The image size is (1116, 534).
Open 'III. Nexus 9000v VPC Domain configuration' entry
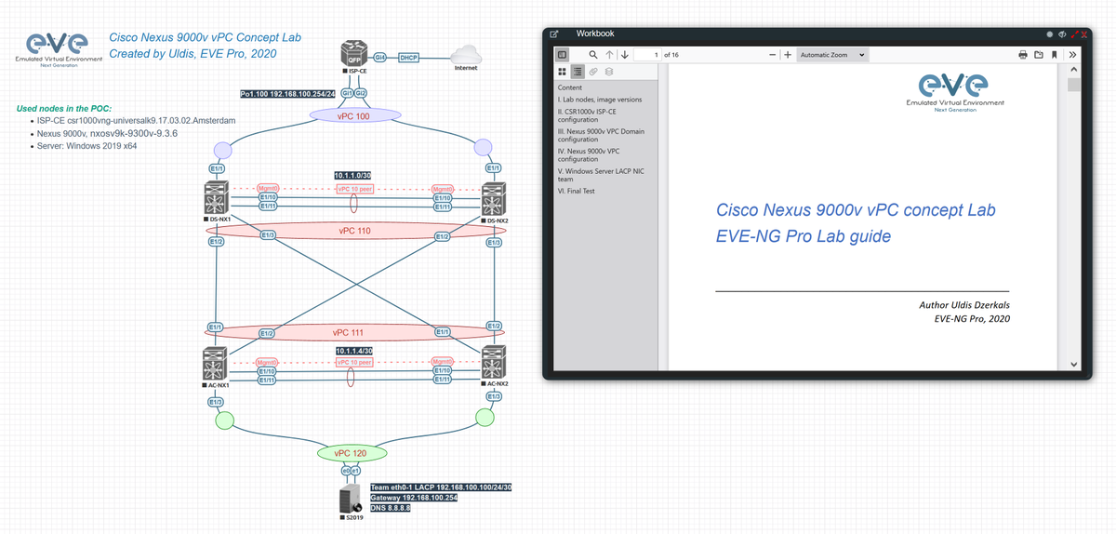pos(601,136)
